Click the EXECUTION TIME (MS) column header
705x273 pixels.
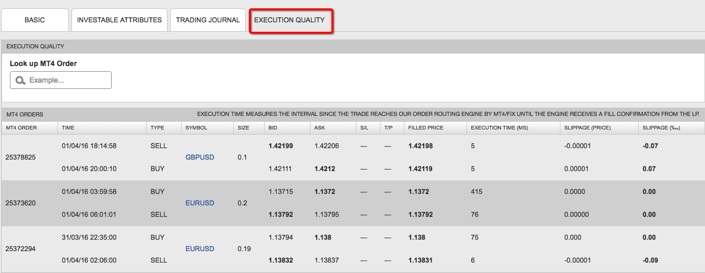pos(513,128)
